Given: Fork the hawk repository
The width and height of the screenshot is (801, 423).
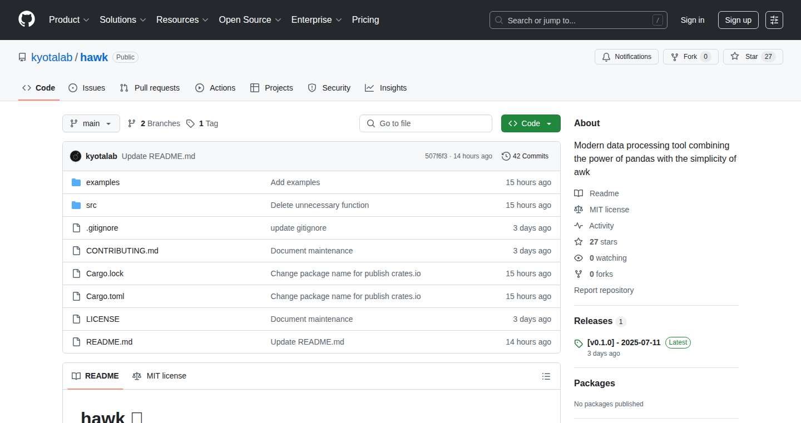Looking at the screenshot, I should (x=691, y=57).
